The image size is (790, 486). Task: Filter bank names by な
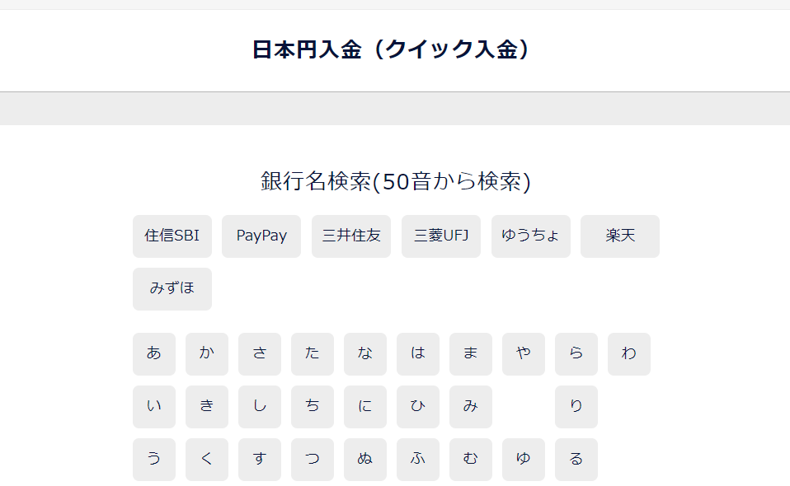click(365, 354)
